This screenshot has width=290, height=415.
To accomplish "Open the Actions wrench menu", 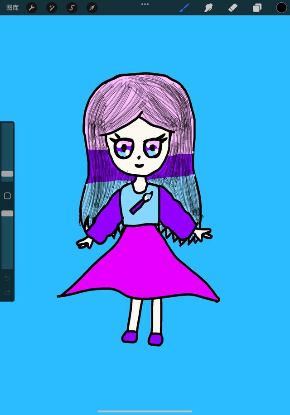I will [32, 8].
